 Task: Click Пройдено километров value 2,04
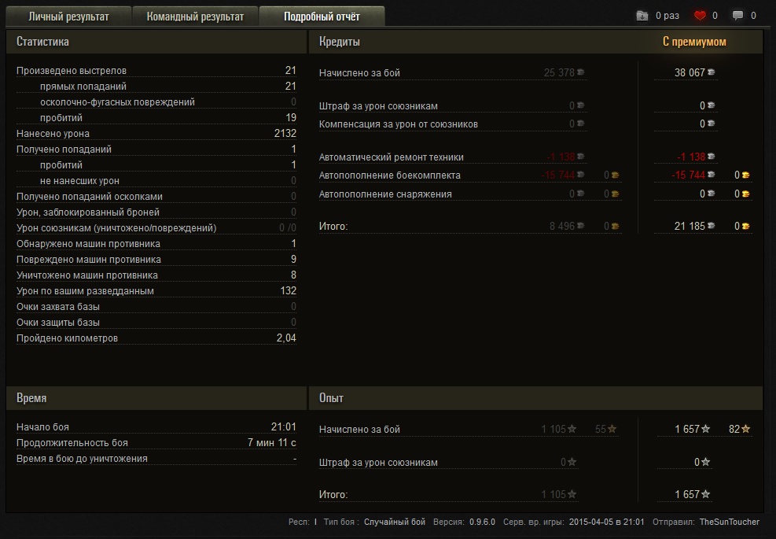[286, 338]
